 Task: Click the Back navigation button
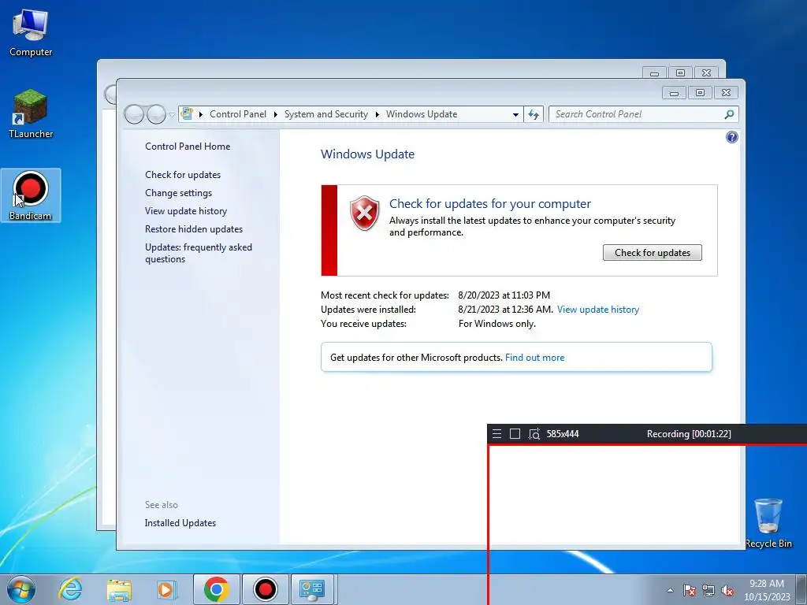pyautogui.click(x=134, y=114)
